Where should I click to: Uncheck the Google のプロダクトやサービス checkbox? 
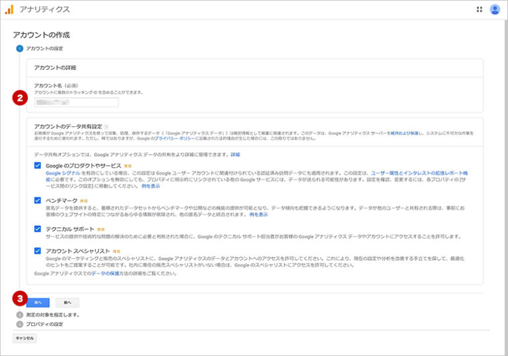(38, 165)
